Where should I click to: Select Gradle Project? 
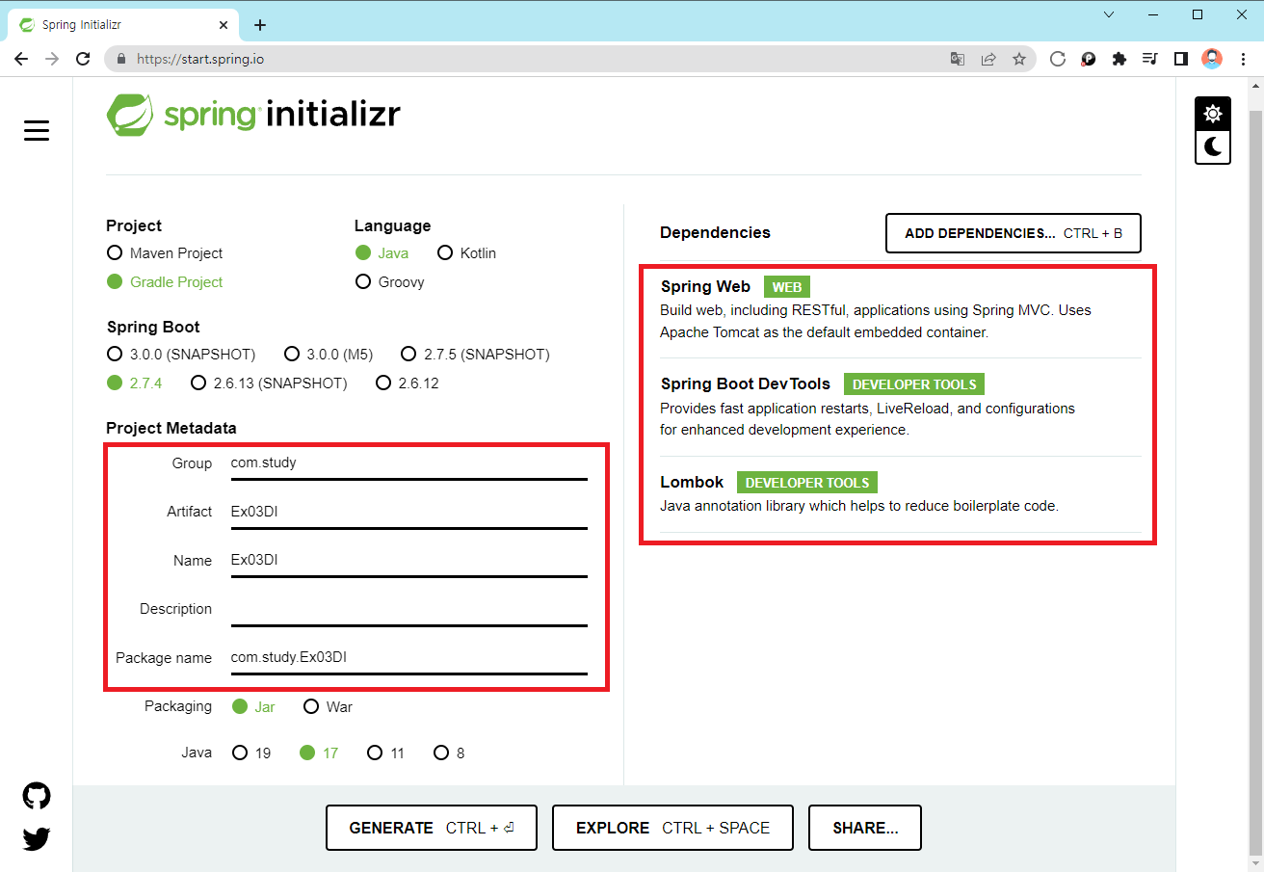point(165,281)
